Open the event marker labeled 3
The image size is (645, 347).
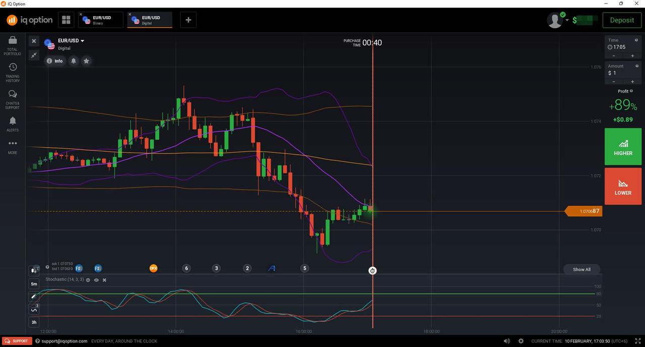point(216,268)
